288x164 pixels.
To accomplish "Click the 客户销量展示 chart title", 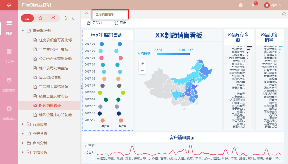I will click(x=182, y=137).
